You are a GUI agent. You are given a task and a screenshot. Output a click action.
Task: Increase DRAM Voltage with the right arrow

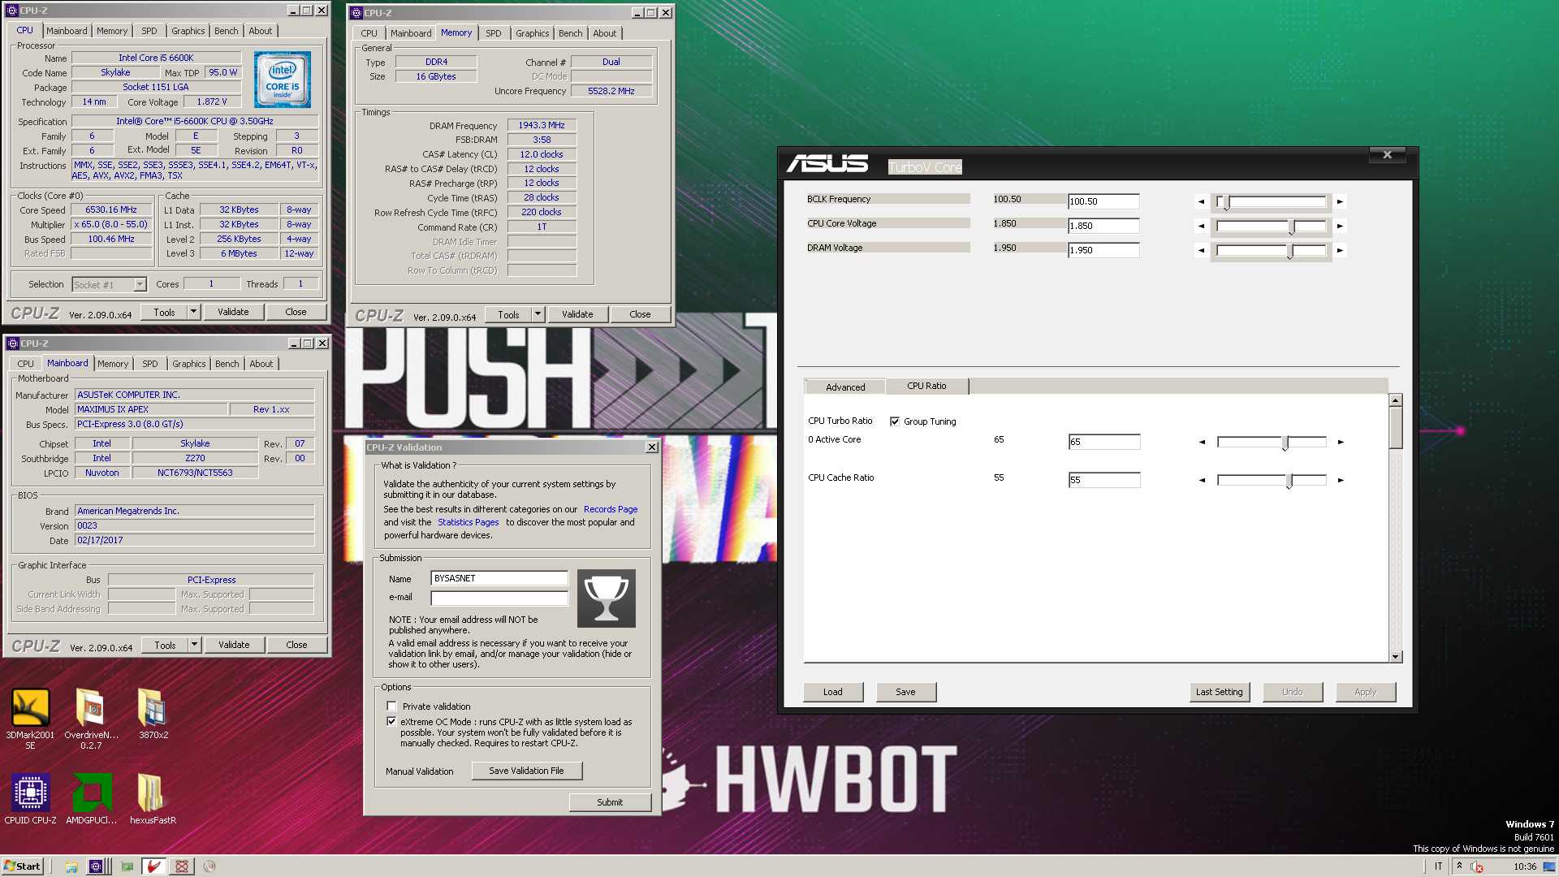pyautogui.click(x=1341, y=251)
